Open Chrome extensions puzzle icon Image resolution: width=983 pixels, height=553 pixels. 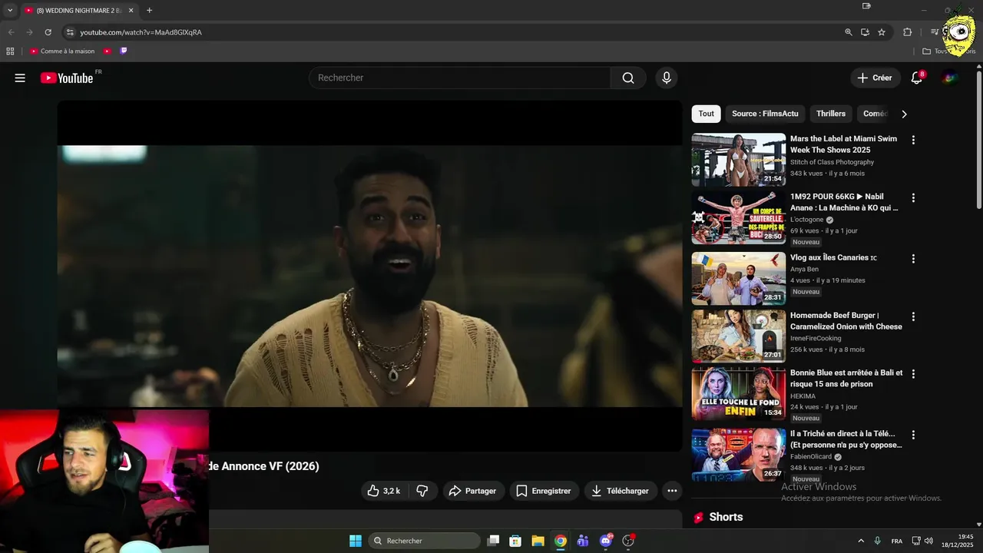pos(907,32)
